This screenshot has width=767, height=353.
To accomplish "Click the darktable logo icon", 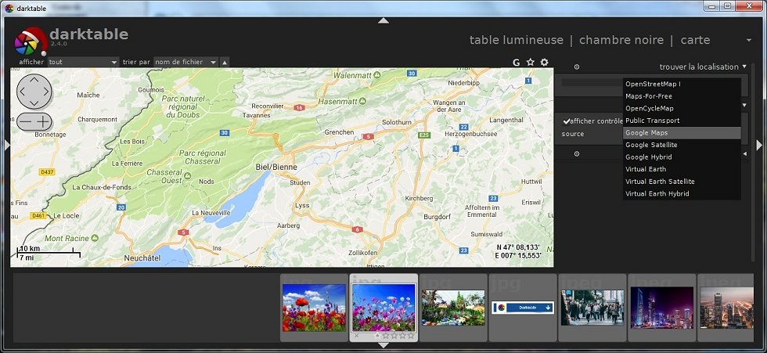I will click(x=29, y=41).
